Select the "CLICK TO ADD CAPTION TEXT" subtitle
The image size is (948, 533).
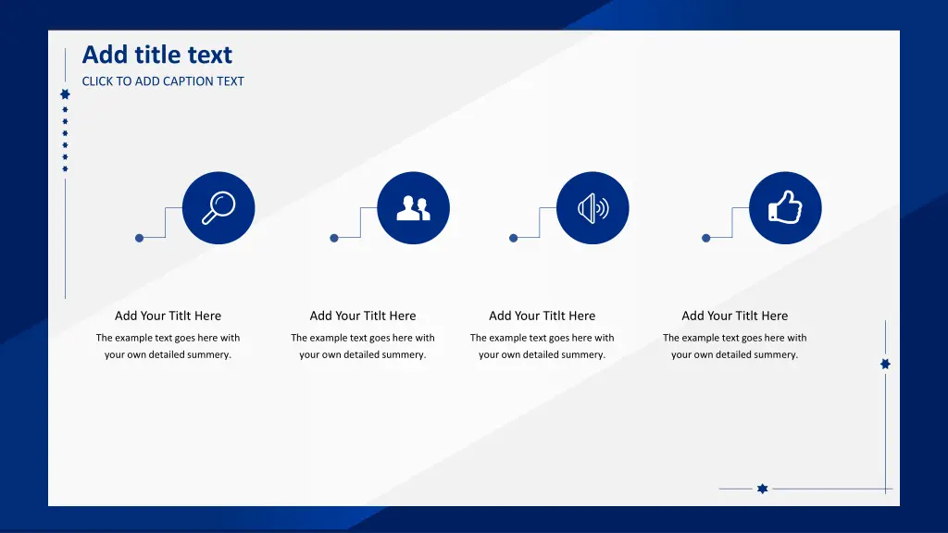(163, 81)
